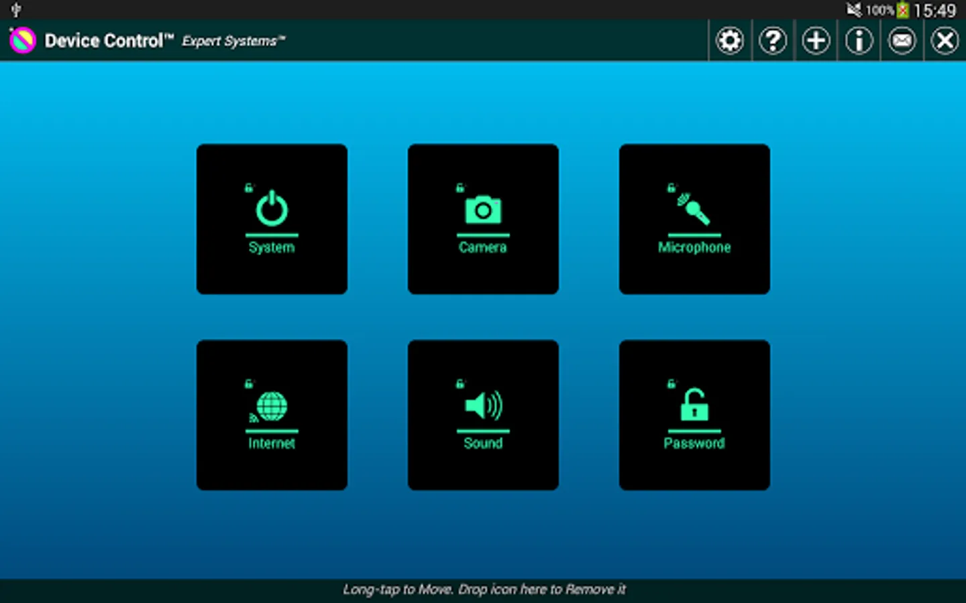Select the Microphone label text

point(694,248)
